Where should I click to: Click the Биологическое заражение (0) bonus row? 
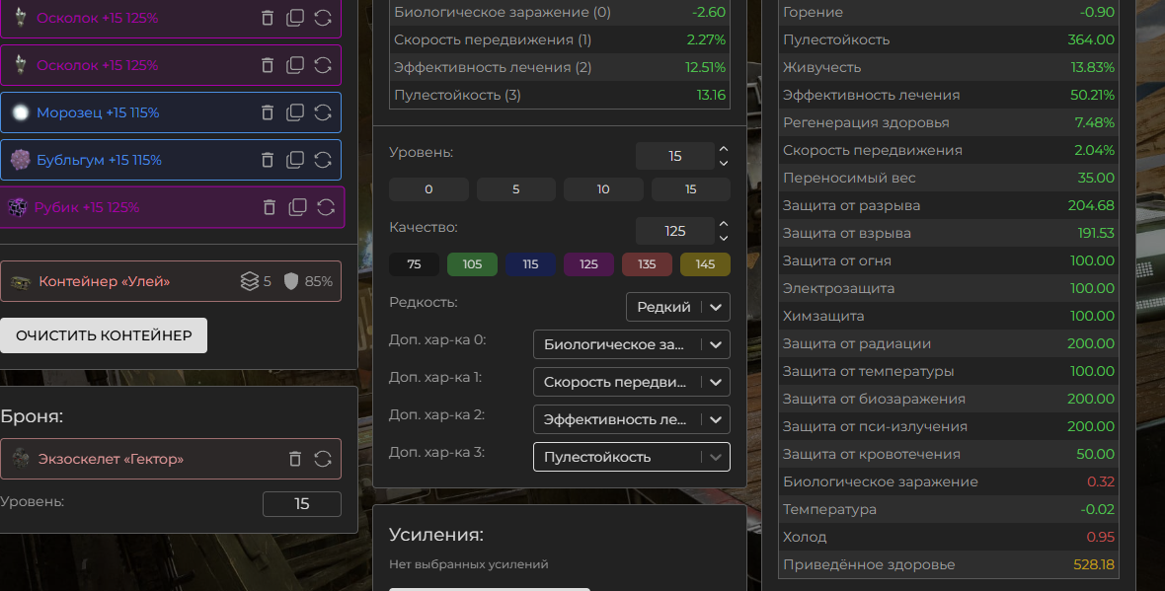(560, 12)
